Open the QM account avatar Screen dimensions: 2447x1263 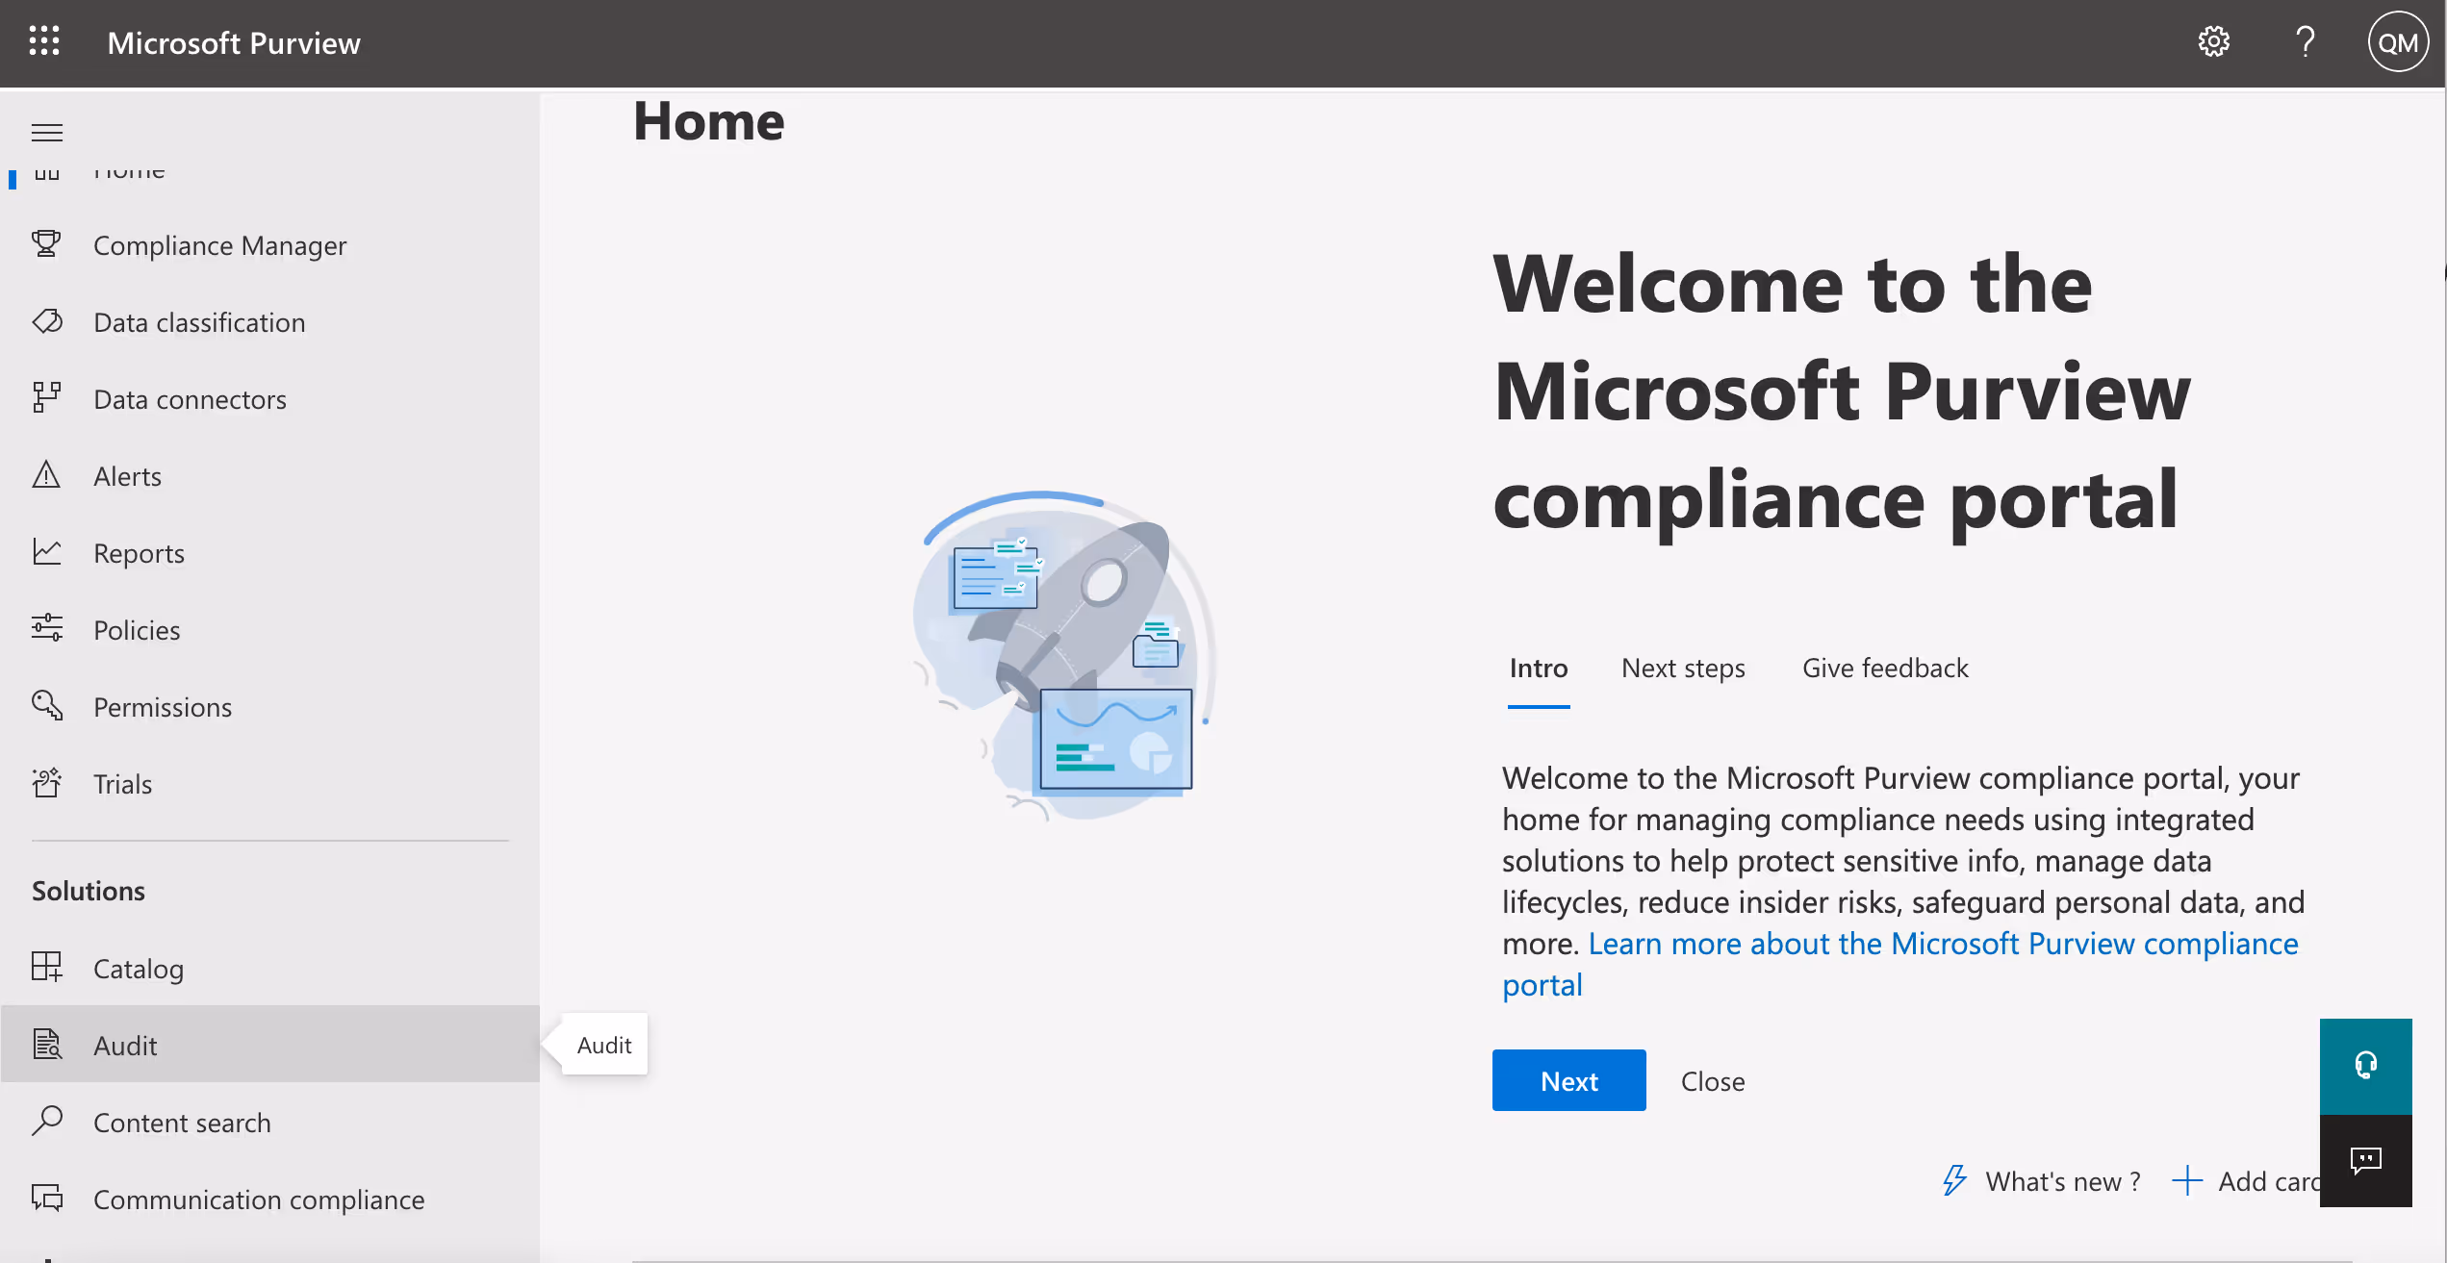pos(2397,42)
